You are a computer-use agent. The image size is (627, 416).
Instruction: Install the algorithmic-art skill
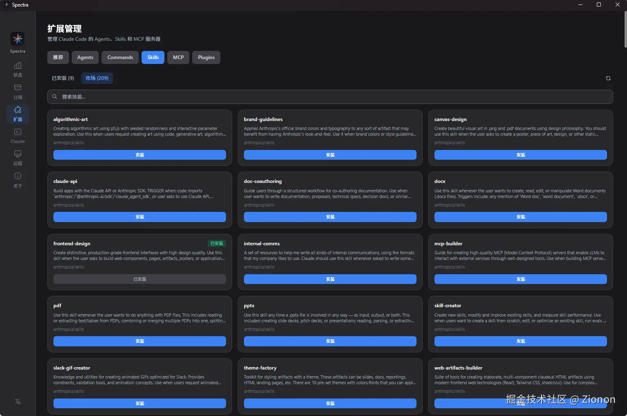[x=140, y=155]
